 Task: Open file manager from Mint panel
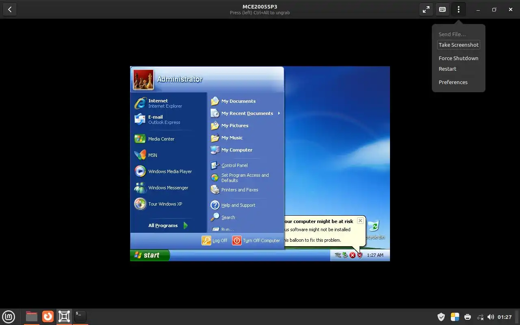pos(31,316)
